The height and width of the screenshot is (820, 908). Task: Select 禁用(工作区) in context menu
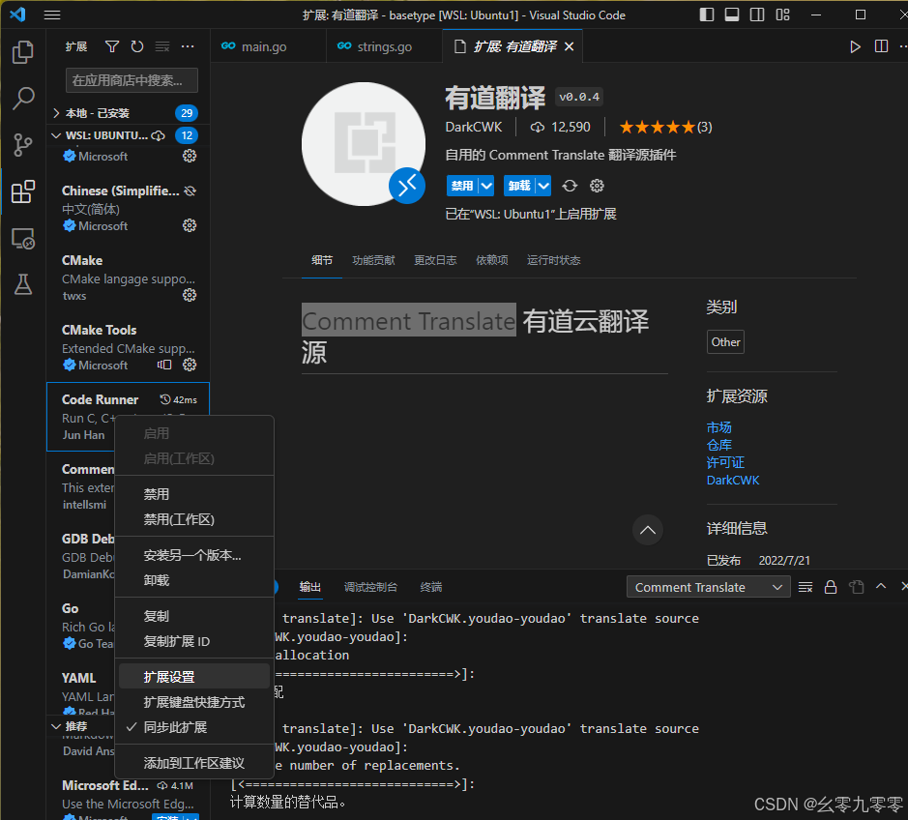pyautogui.click(x=194, y=519)
